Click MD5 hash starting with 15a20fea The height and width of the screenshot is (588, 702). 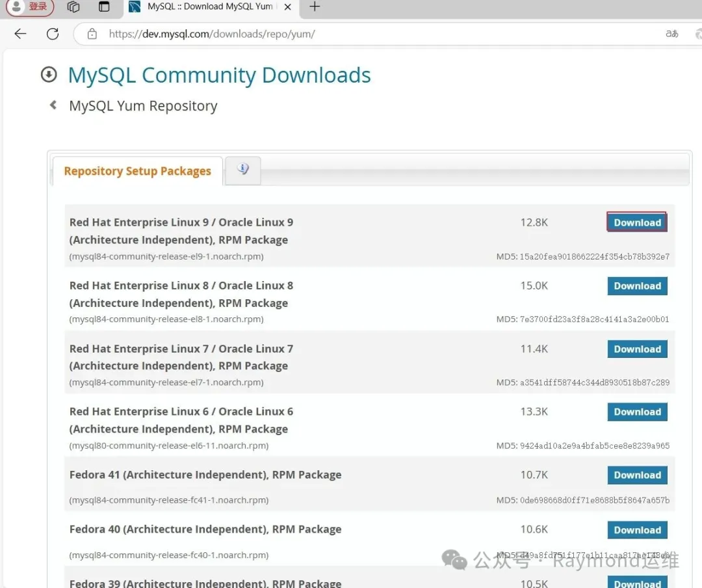point(595,257)
